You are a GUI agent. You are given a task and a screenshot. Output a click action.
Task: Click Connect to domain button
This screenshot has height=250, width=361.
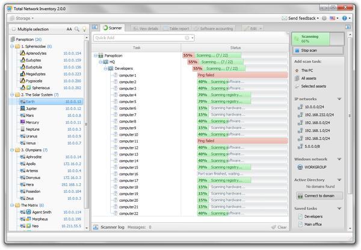point(319,196)
